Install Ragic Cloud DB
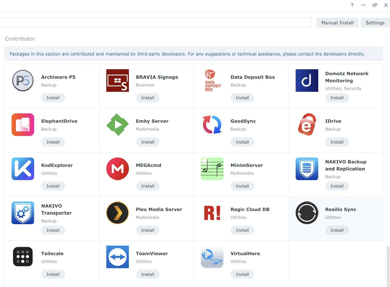The image size is (390, 287). (x=243, y=230)
